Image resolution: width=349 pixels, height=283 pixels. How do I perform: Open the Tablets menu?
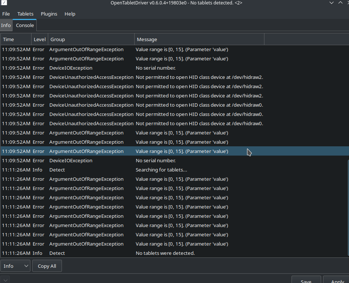pos(25,14)
